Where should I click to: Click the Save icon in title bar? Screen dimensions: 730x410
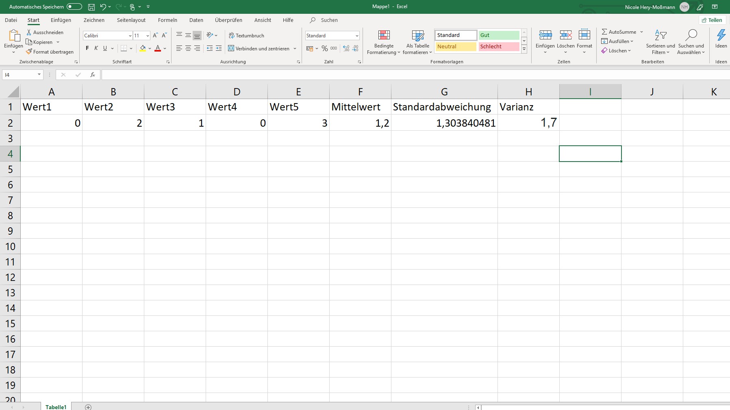tap(91, 7)
